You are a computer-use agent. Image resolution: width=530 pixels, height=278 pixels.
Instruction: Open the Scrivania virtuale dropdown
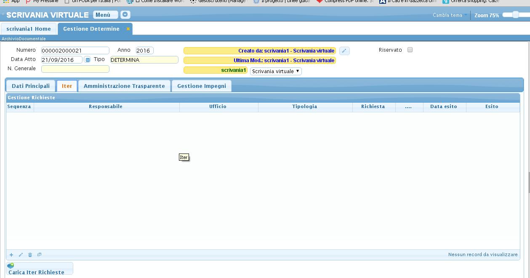point(276,71)
